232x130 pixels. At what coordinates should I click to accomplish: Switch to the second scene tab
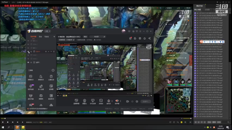pyautogui.click(x=40, y=37)
